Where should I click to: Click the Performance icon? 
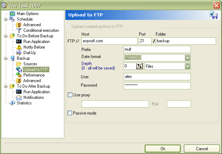[19, 75]
